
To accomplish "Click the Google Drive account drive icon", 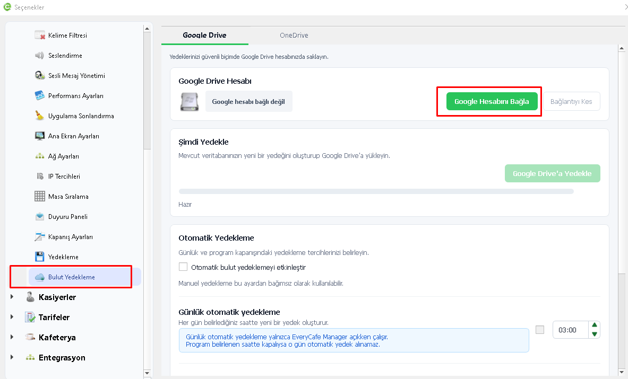I will tap(190, 102).
